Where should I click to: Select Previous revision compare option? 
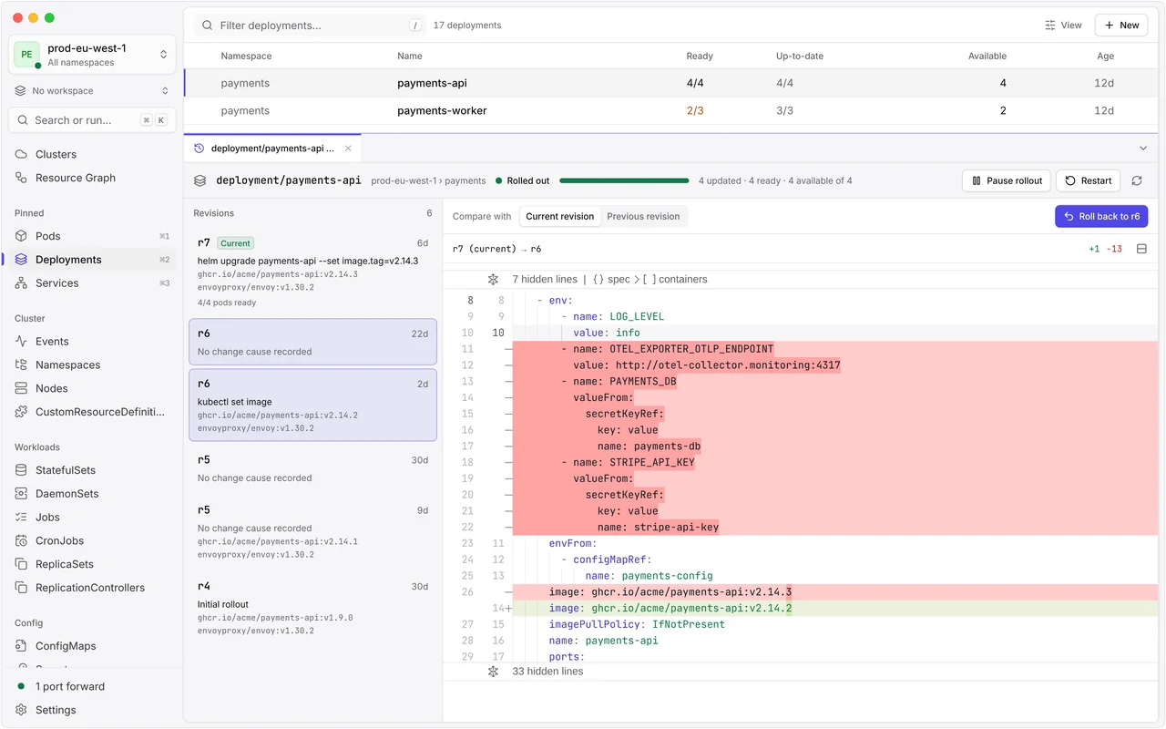click(x=643, y=217)
